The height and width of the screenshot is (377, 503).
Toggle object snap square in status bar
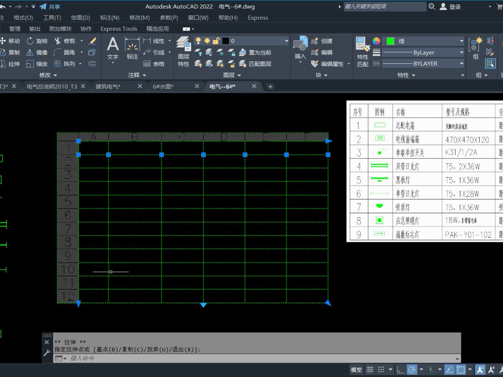pyautogui.click(x=461, y=369)
